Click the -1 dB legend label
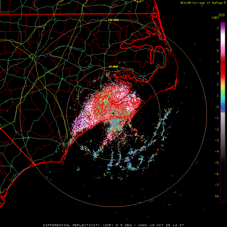The image size is (227, 227). click(x=217, y=118)
